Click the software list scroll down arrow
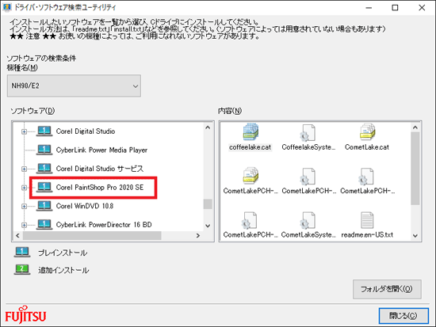The height and width of the screenshot is (327, 436). pyautogui.click(x=208, y=226)
